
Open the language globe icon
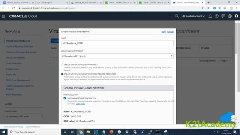230,16
